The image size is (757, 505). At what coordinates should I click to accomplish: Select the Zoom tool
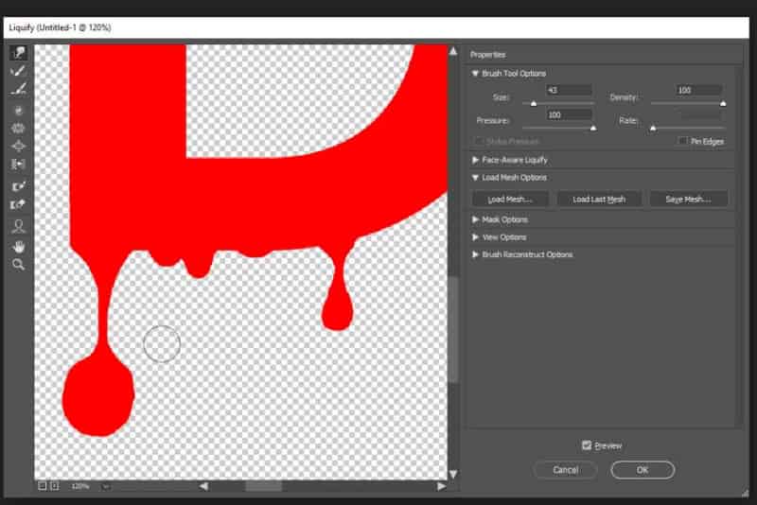coord(18,264)
